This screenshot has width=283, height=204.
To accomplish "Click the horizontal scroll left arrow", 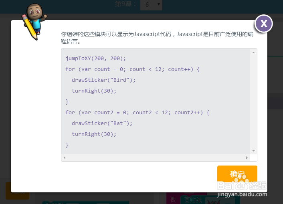I will (65, 158).
